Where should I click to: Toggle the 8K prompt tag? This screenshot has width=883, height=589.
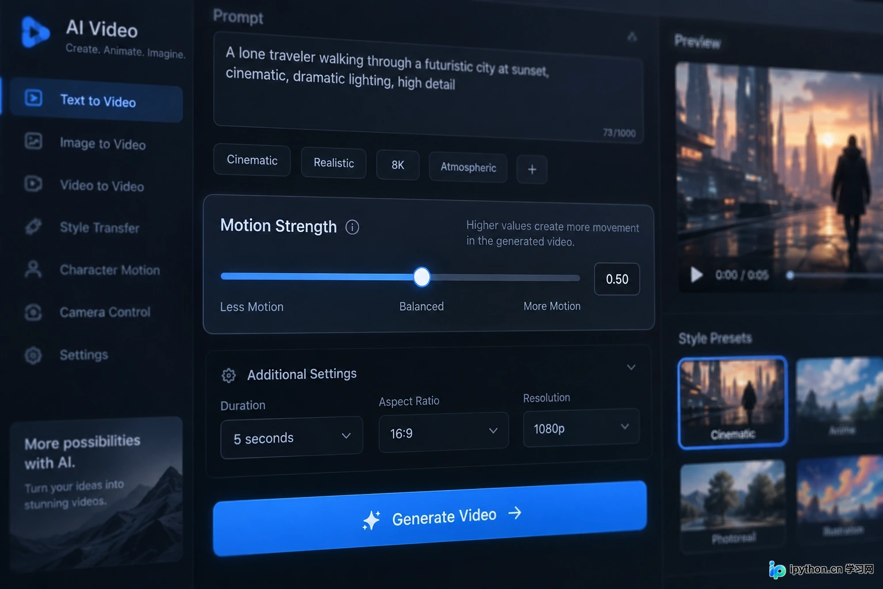click(398, 165)
